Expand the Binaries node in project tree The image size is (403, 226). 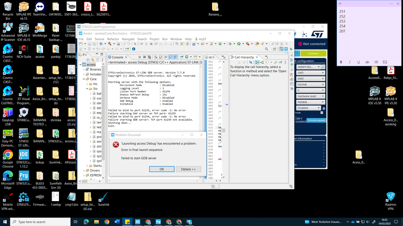84,70
